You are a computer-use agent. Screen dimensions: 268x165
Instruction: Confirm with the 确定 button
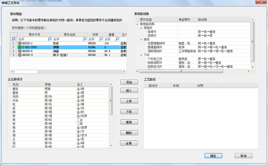click(x=213, y=156)
